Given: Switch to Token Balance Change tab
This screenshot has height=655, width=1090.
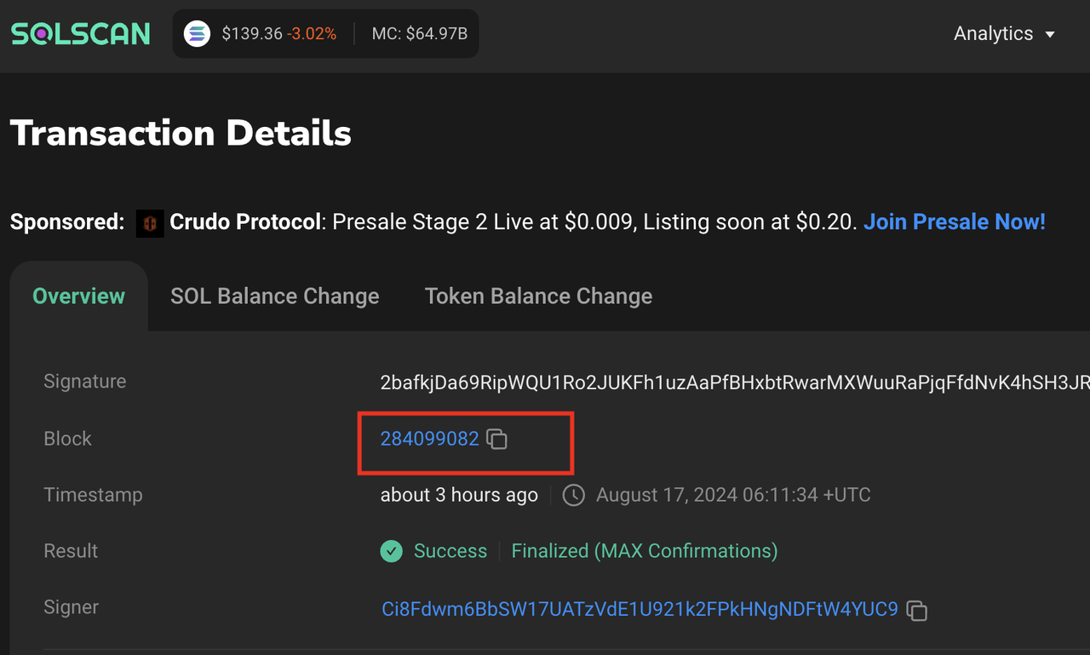Looking at the screenshot, I should coord(538,296).
